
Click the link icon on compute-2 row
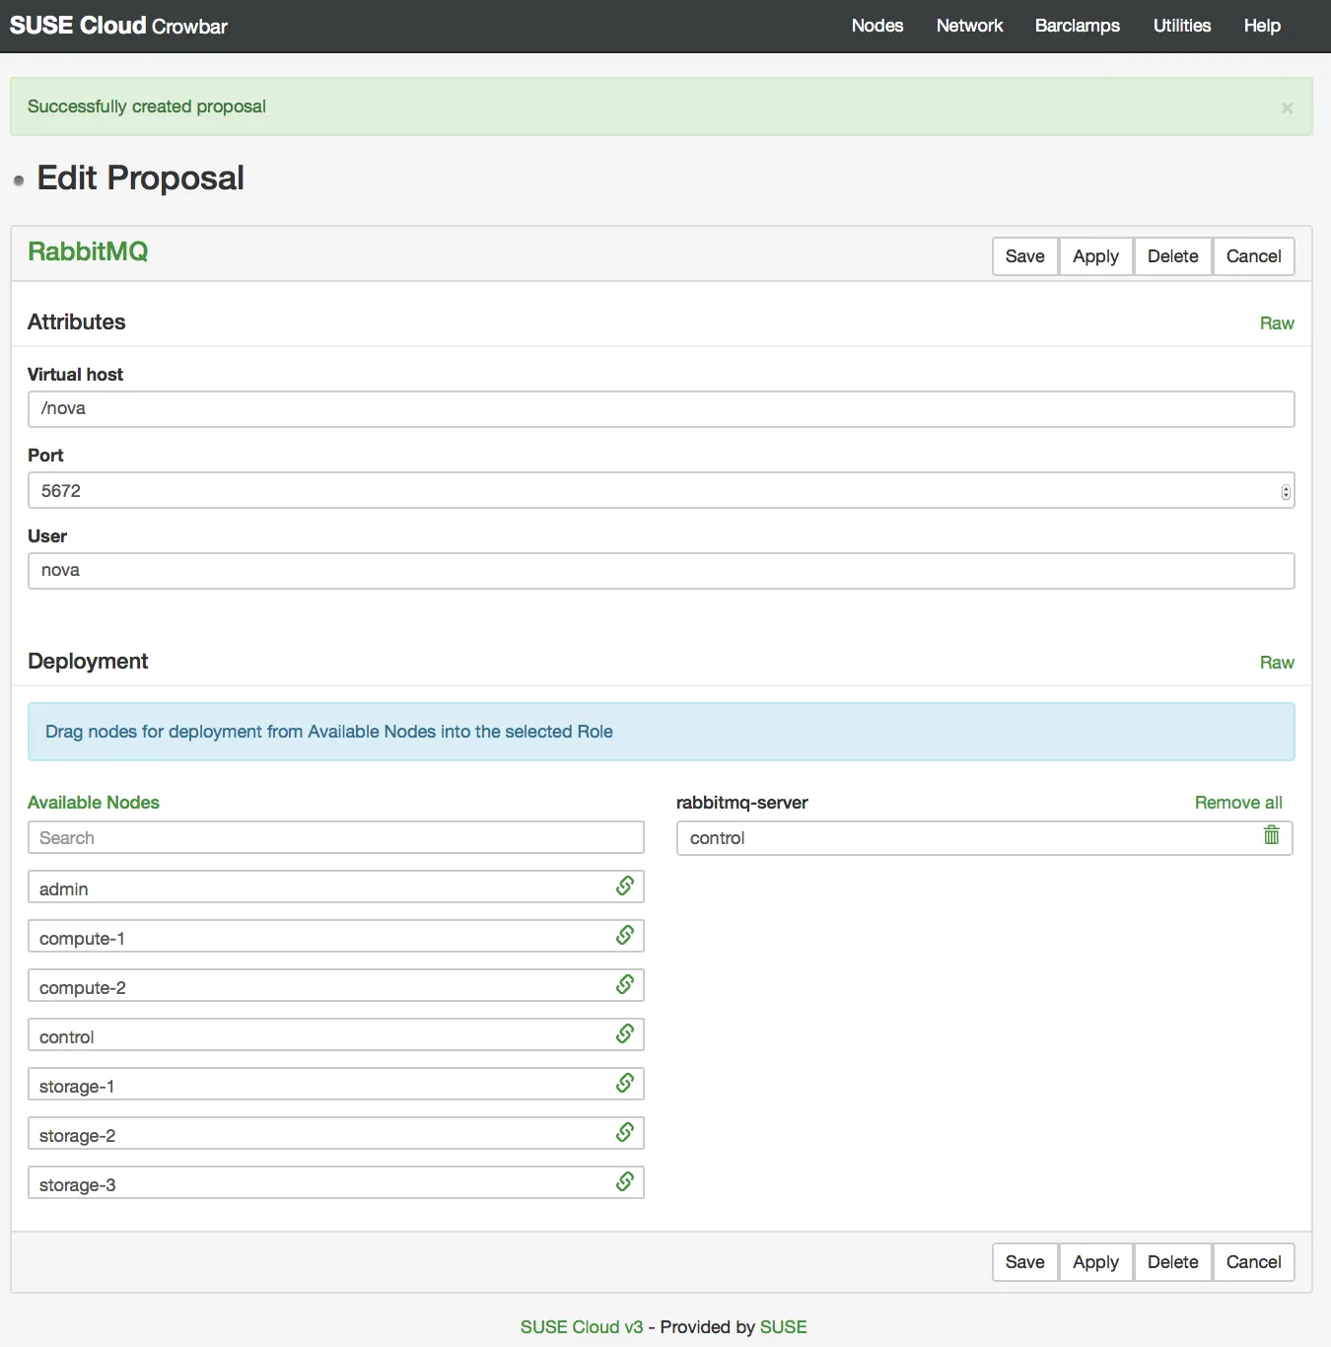pyautogui.click(x=625, y=984)
